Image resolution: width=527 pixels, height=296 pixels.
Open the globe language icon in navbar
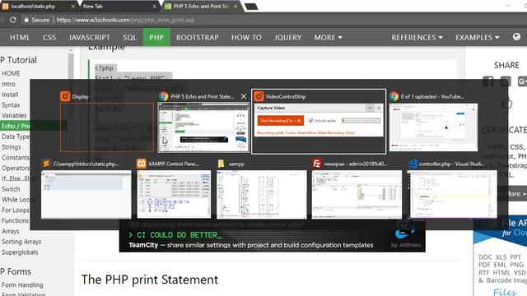516,37
